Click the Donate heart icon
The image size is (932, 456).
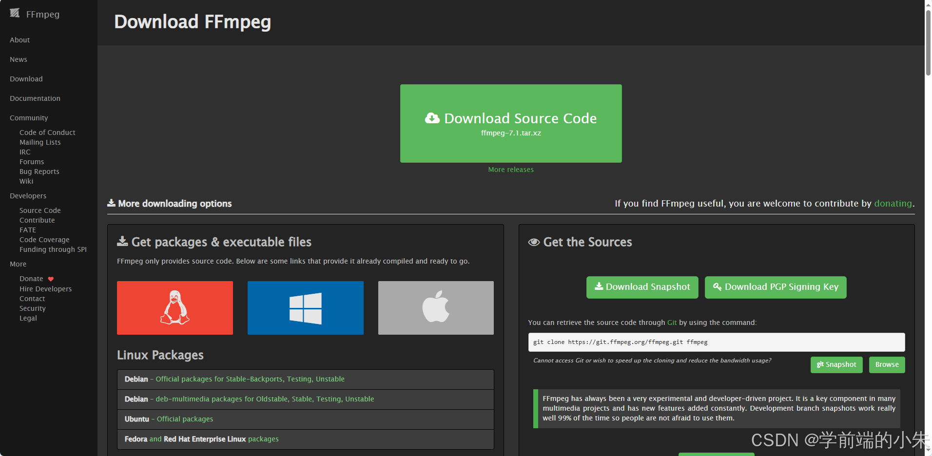click(51, 279)
